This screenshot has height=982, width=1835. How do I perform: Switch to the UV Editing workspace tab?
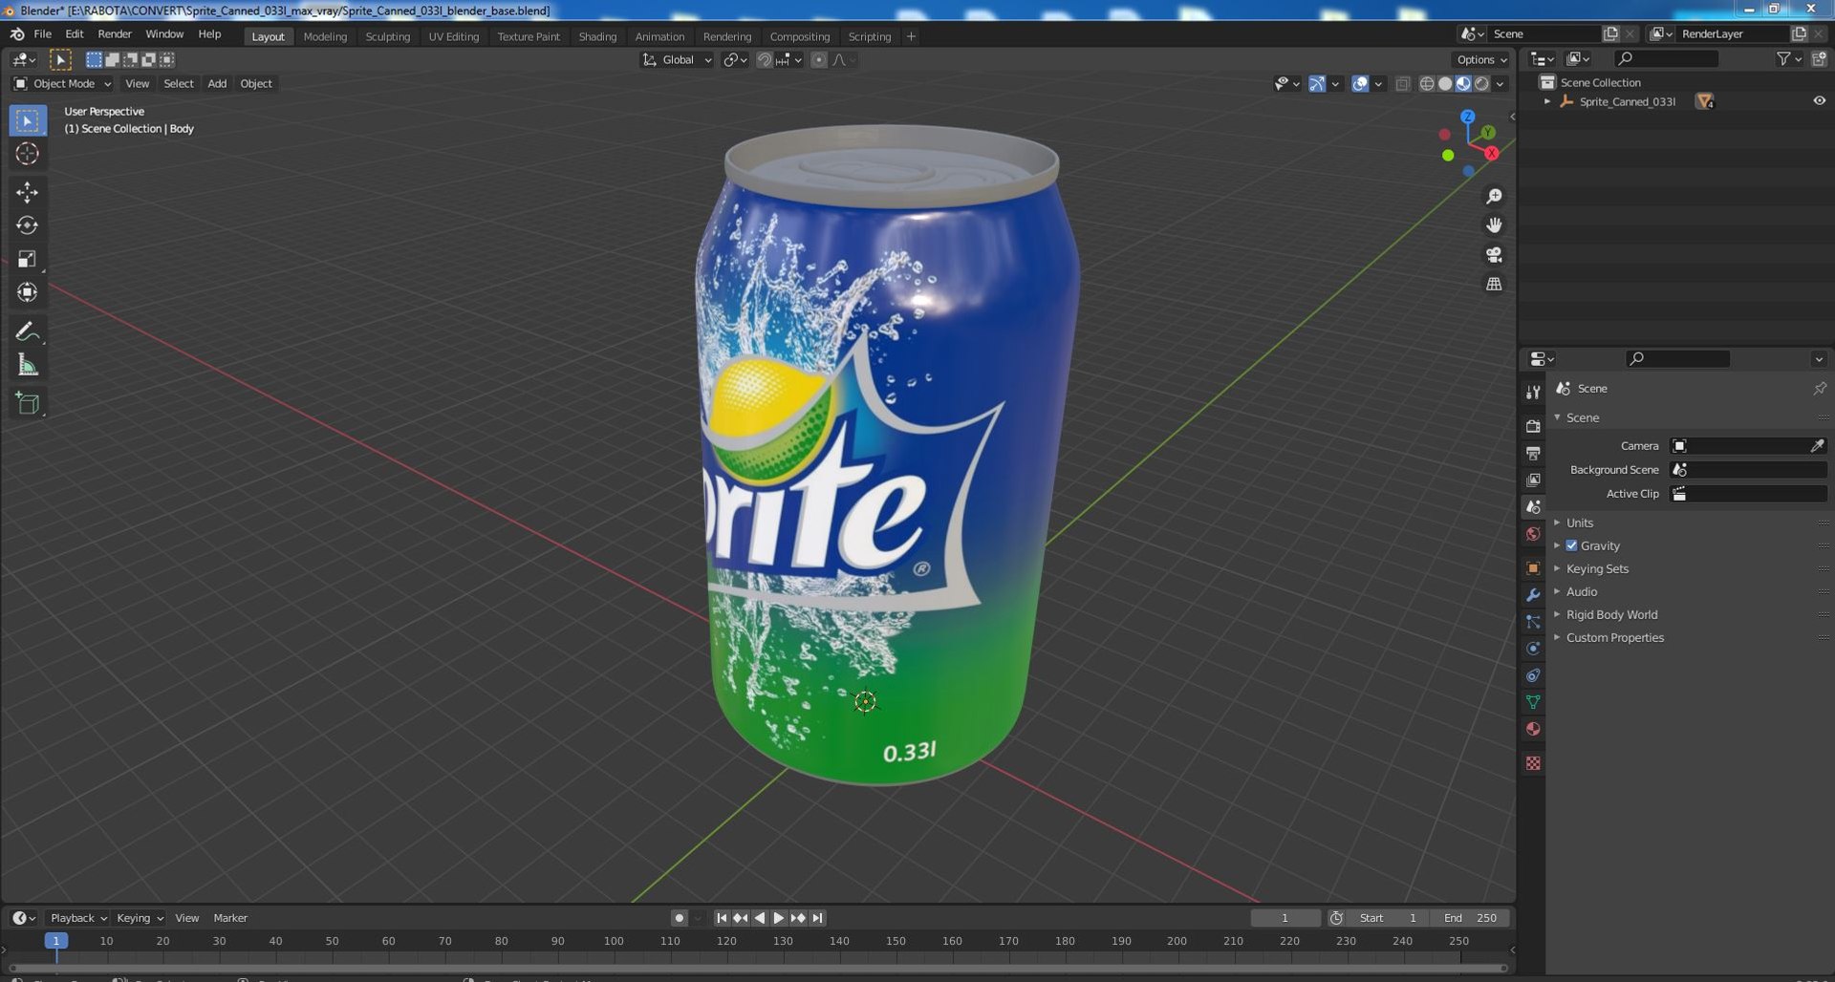[x=453, y=36]
